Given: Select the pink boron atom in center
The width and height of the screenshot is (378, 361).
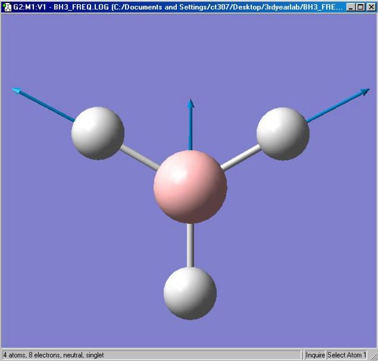Looking at the screenshot, I should [x=190, y=186].
